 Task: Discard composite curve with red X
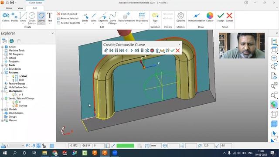177,51
